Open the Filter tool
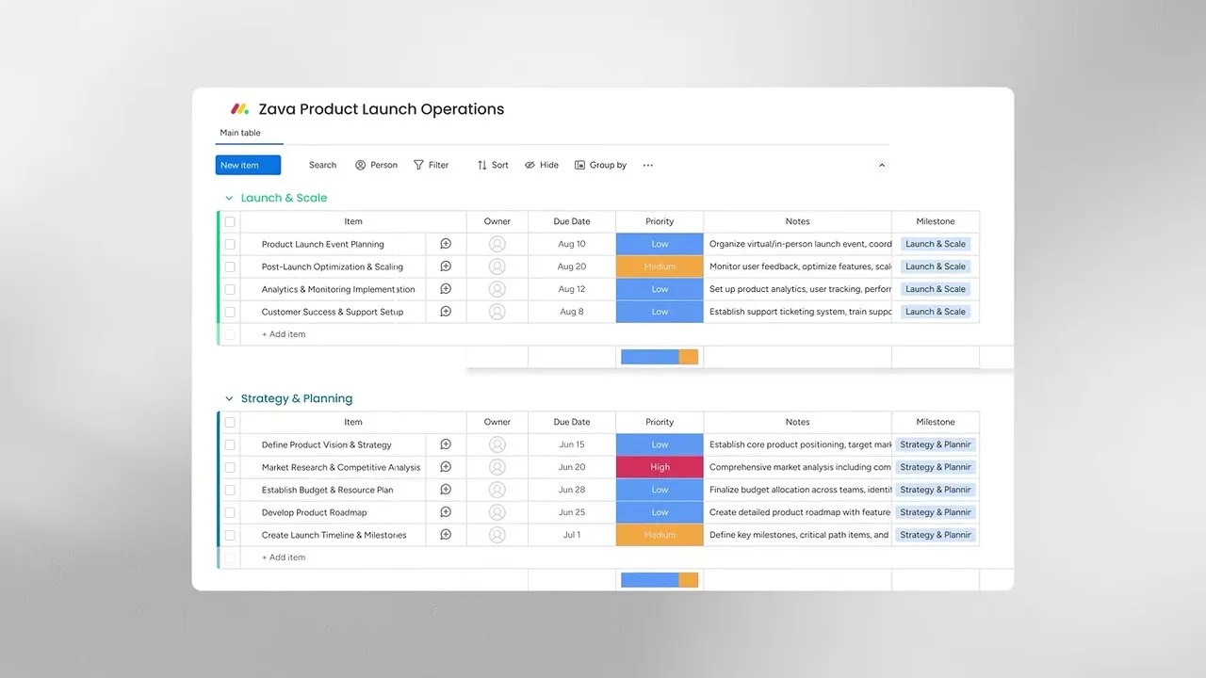 [432, 165]
